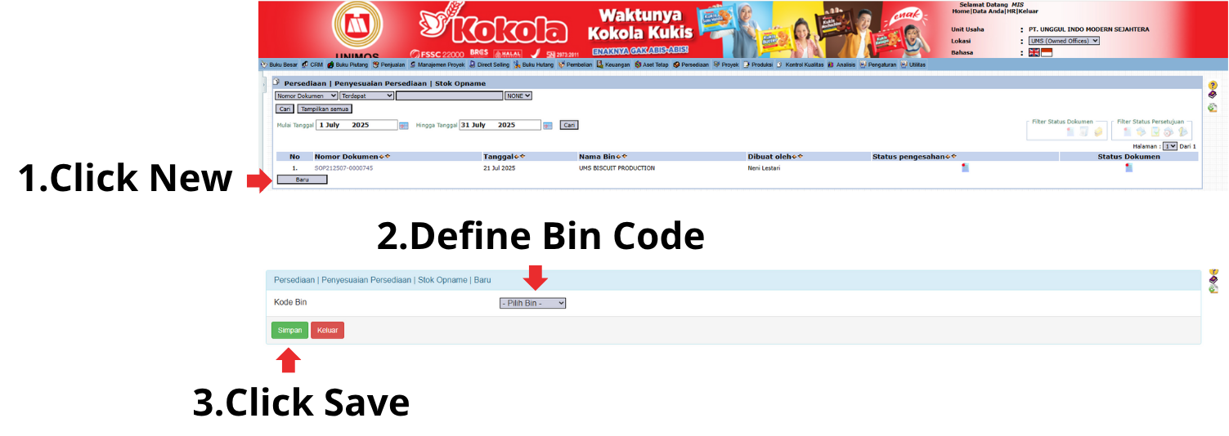The image size is (1229, 436).
Task: Open the NONE dropdown
Action: (518, 96)
